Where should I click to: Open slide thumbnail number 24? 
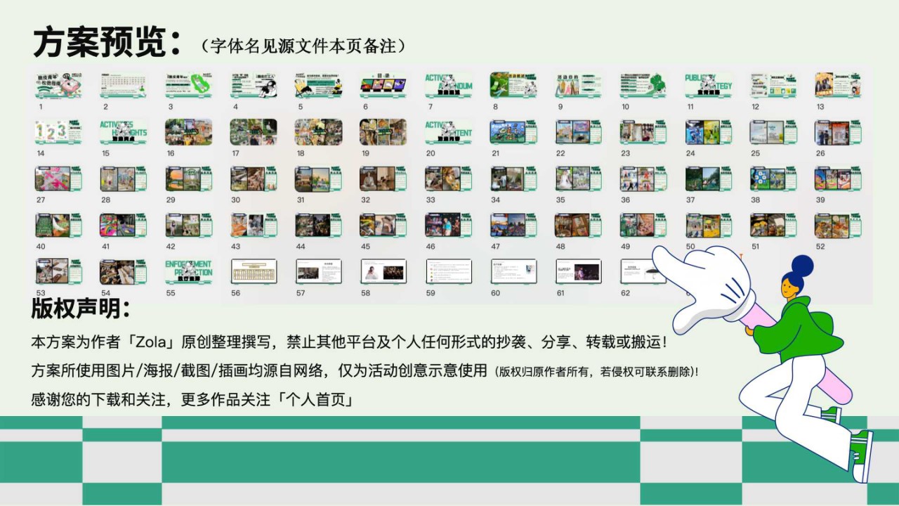[708, 132]
